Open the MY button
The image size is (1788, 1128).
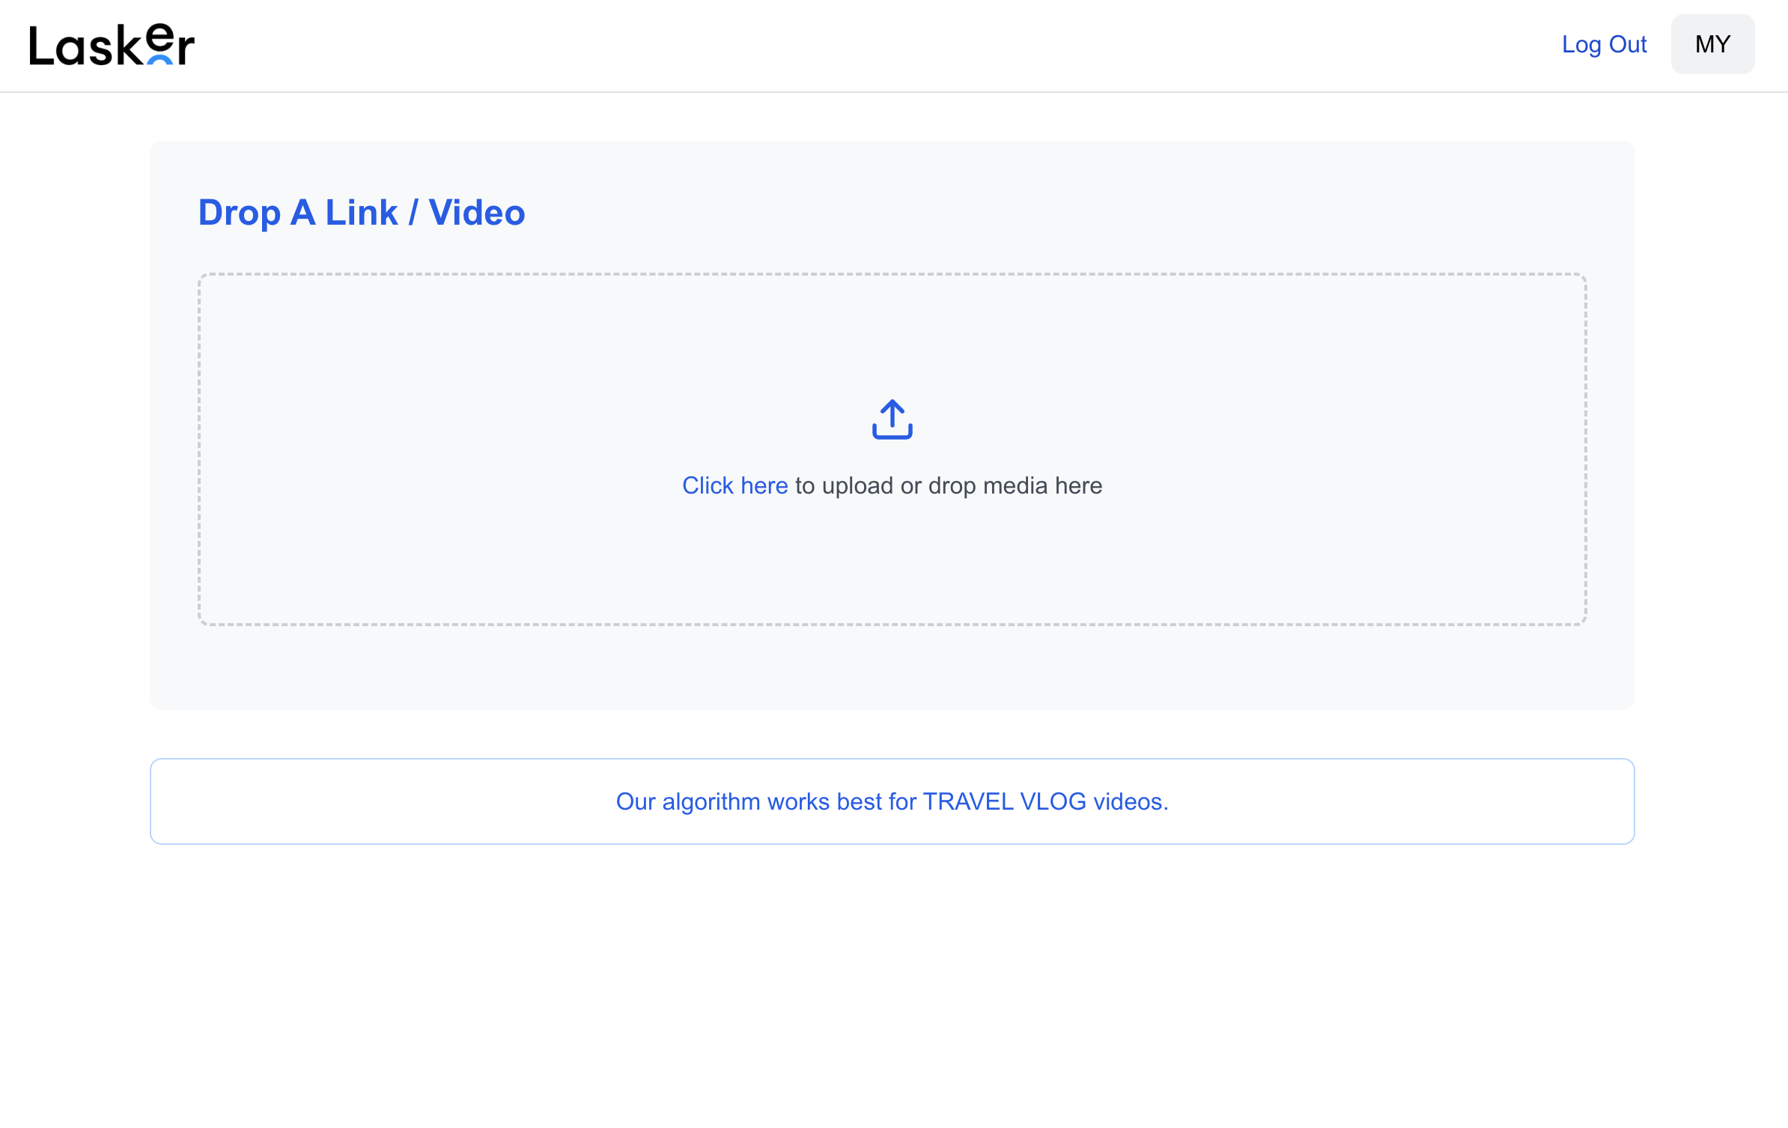(1712, 44)
